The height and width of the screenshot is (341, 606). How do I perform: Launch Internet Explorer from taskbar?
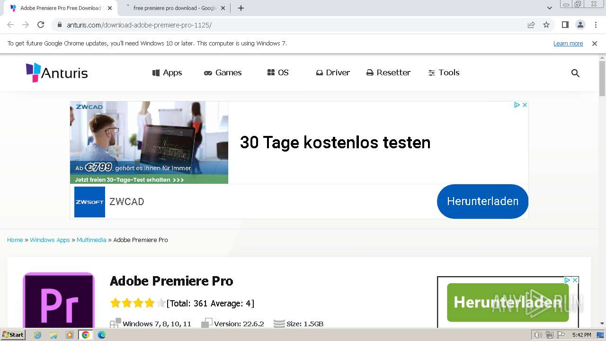(38, 335)
